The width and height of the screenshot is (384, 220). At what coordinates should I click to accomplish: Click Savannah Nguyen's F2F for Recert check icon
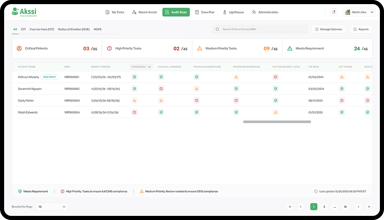pyautogui.click(x=276, y=89)
